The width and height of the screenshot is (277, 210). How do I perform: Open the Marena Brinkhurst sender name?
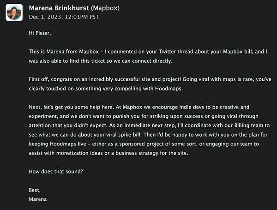(x=59, y=8)
